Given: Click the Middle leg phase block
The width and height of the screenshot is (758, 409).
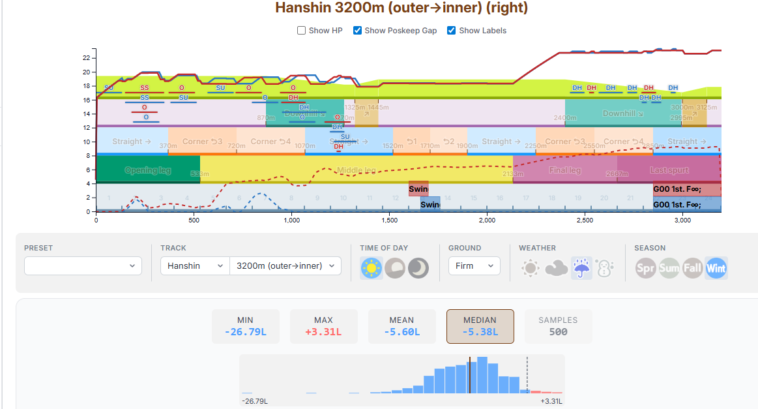Looking at the screenshot, I should pos(357,170).
